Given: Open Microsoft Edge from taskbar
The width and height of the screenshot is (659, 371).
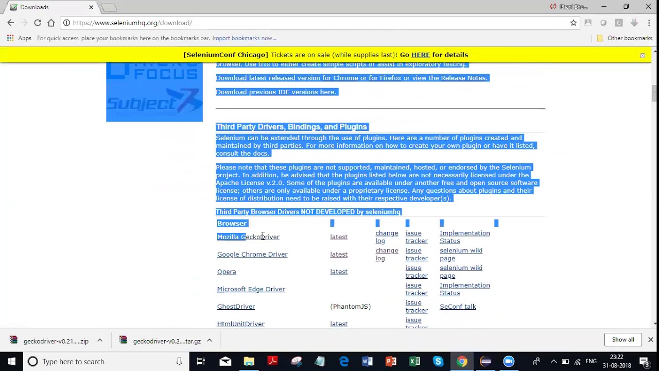Looking at the screenshot, I should (x=343, y=361).
